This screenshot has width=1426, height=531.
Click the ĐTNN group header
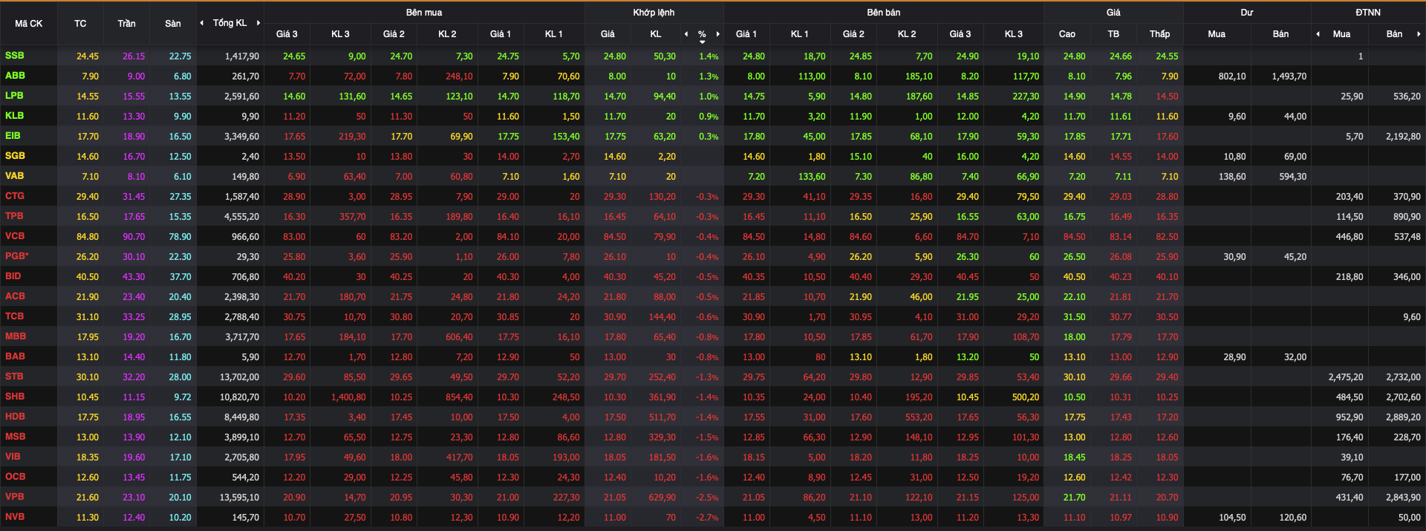[x=1368, y=13]
